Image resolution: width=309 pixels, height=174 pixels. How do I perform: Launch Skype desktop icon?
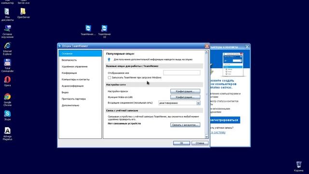pos(7,116)
